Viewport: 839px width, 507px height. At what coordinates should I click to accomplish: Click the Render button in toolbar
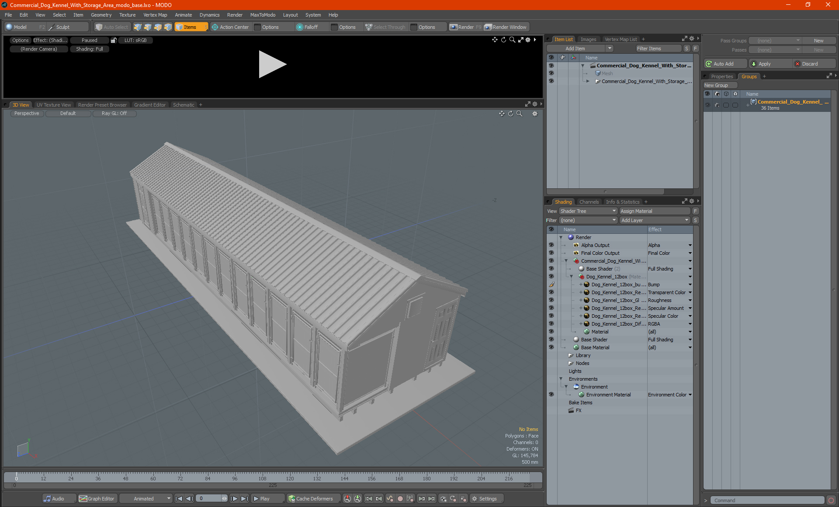point(465,27)
